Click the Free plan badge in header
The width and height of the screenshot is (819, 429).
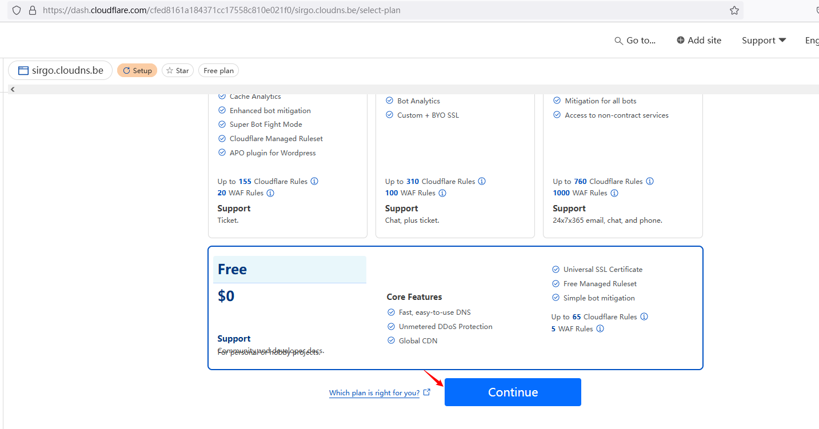(218, 71)
